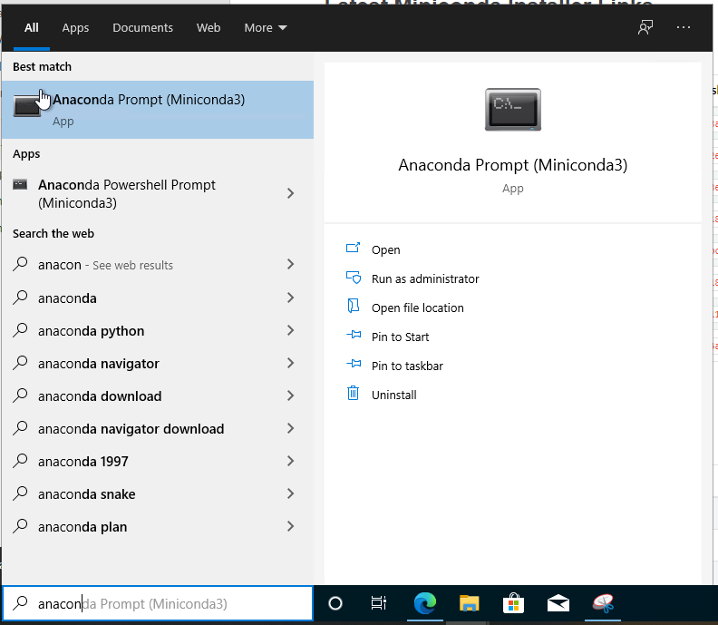Screen dimensions: 718x625
Task: Launch Microsoft Edge from the taskbar
Action: (425, 603)
